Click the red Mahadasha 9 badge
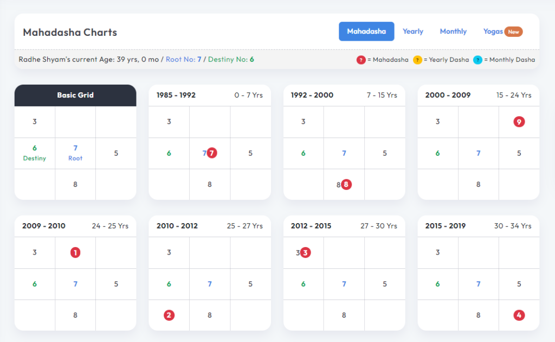The width and height of the screenshot is (555, 342). tap(519, 122)
